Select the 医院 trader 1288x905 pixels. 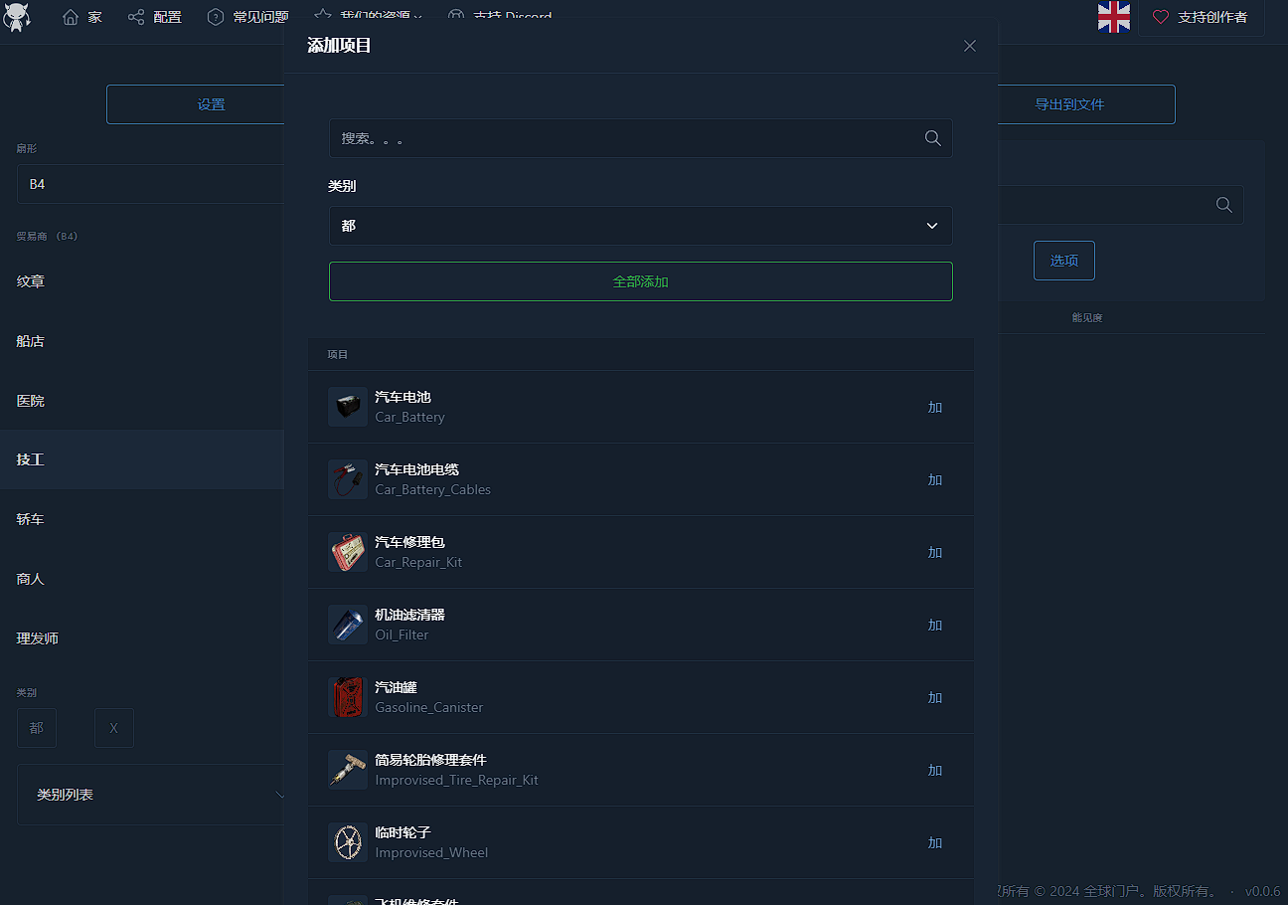(142, 401)
